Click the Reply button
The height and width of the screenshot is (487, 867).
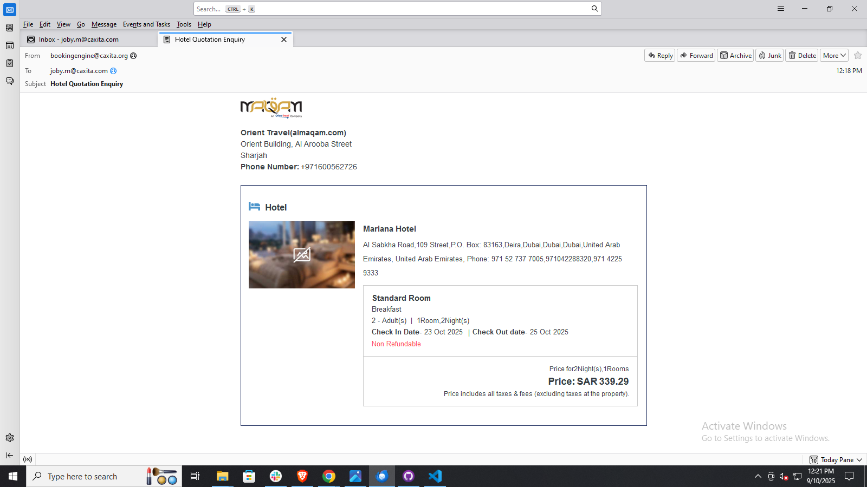[659, 55]
